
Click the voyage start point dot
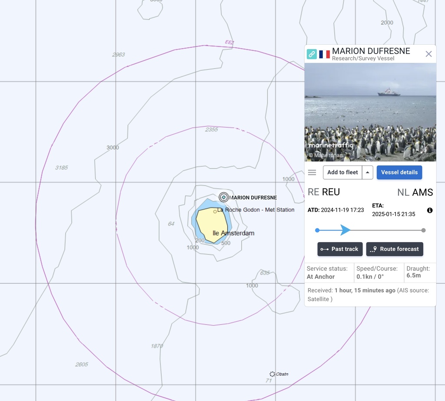[x=317, y=230]
